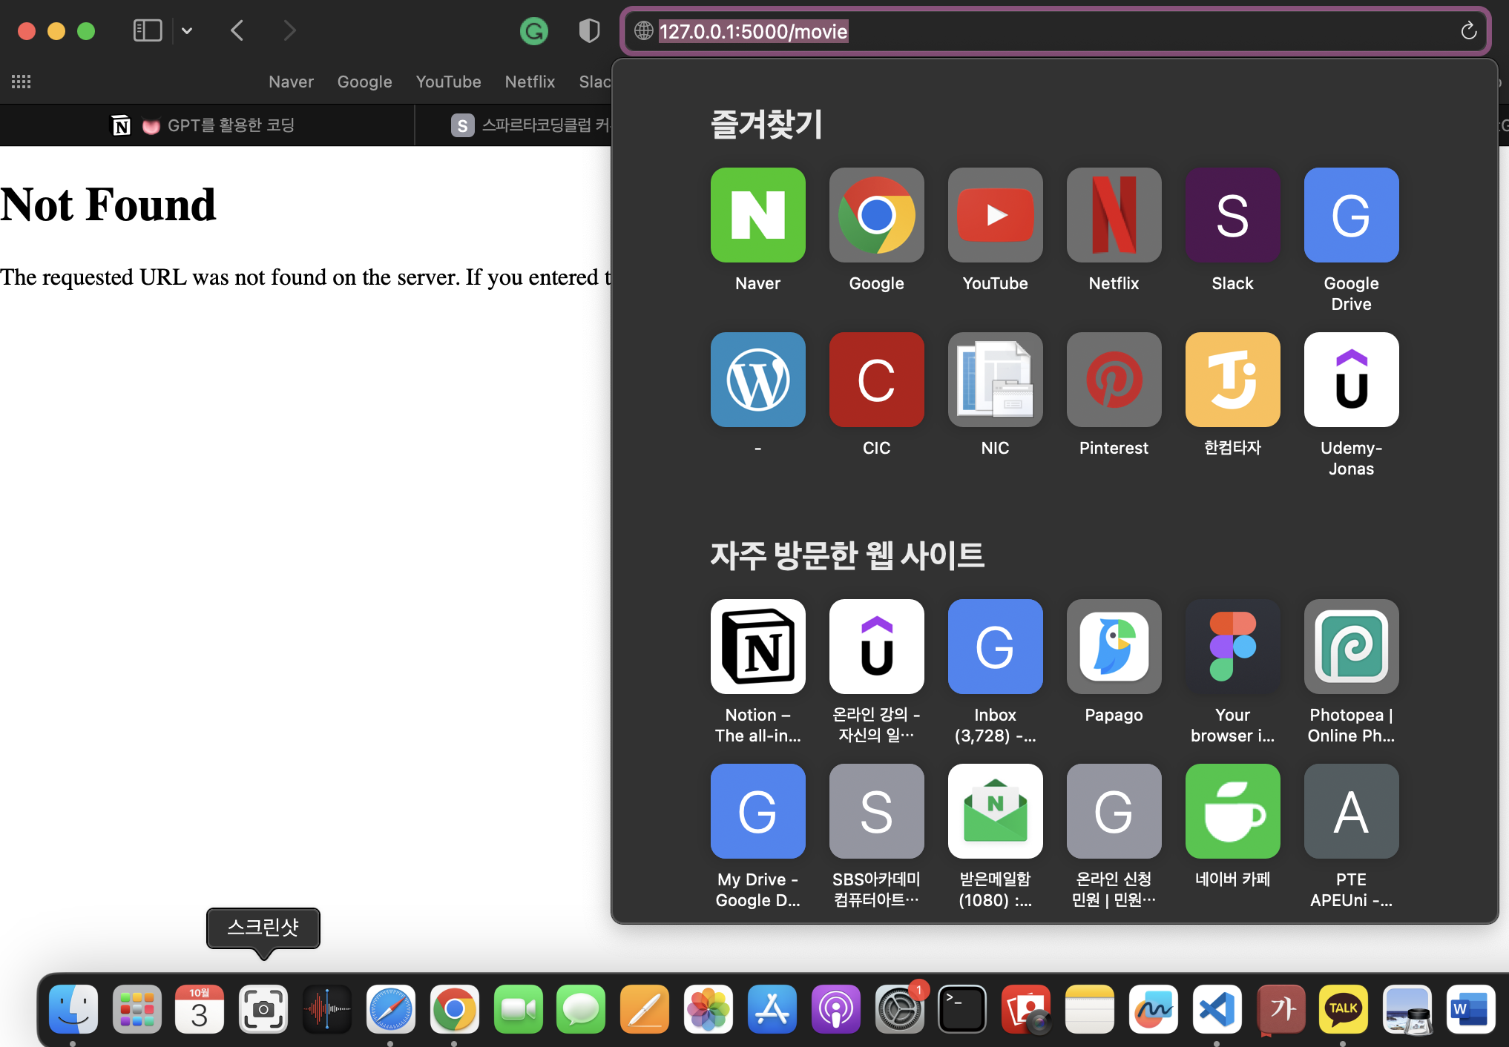Image resolution: width=1509 pixels, height=1047 pixels.
Task: Open the 한컴타자 favorite tile
Action: [x=1232, y=380]
